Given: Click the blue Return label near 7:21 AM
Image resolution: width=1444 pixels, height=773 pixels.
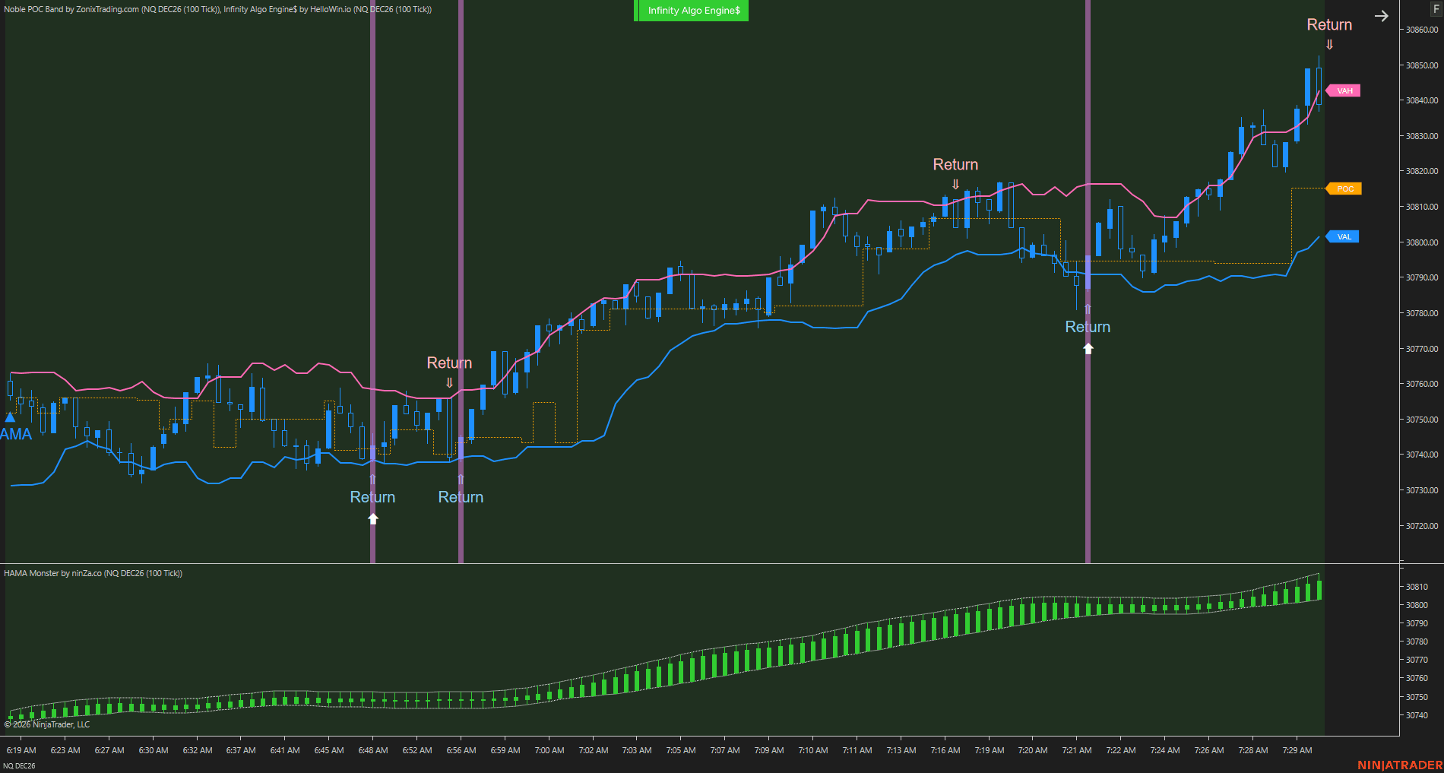Looking at the screenshot, I should (x=1088, y=327).
